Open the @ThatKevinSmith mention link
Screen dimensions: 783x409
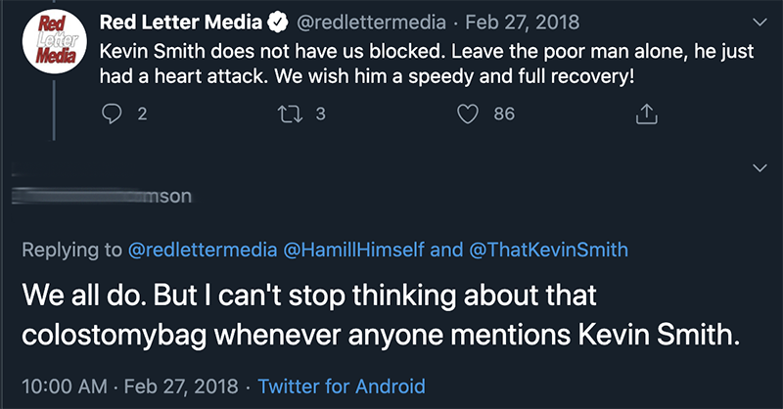click(x=548, y=250)
